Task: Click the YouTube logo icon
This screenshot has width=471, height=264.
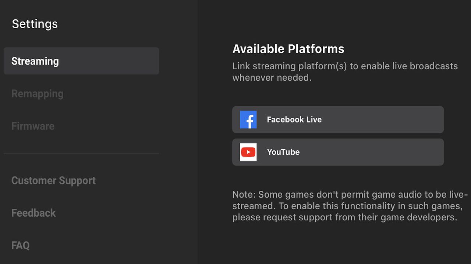Action: tap(248, 152)
